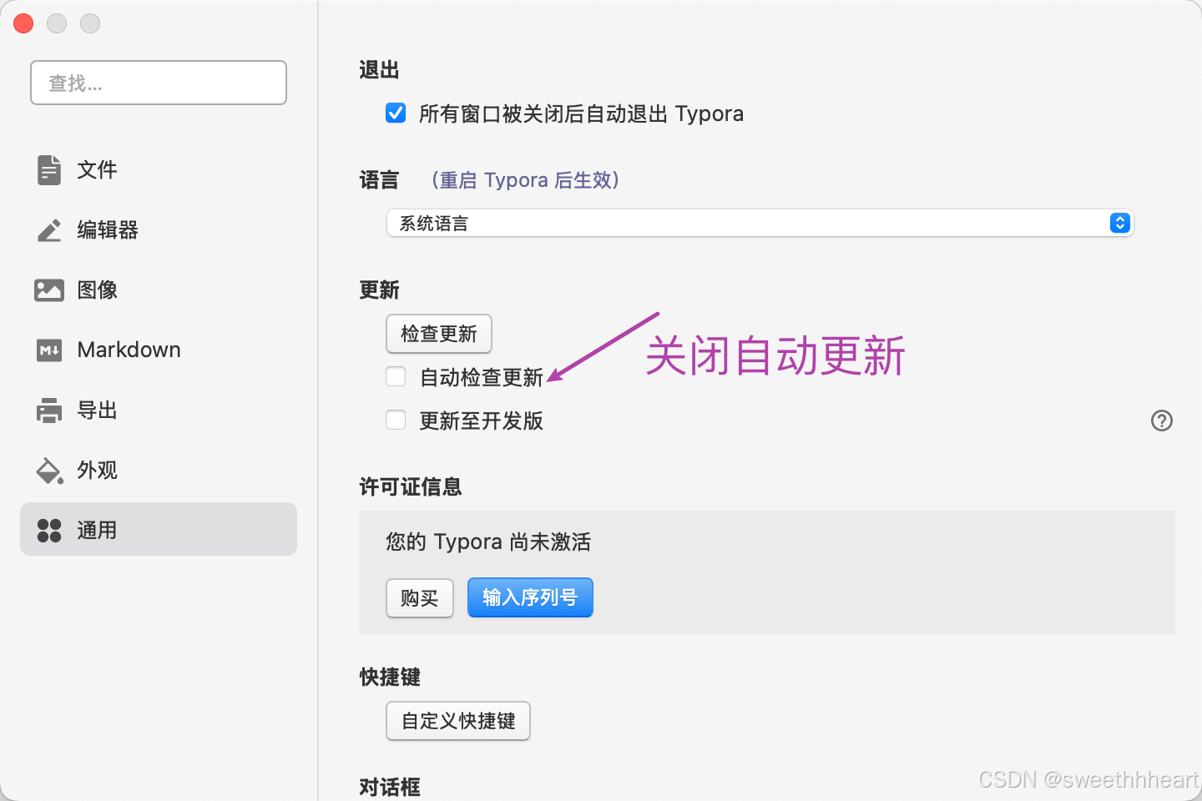Click the 对话框 section heading
The width and height of the screenshot is (1202, 801).
click(x=390, y=787)
